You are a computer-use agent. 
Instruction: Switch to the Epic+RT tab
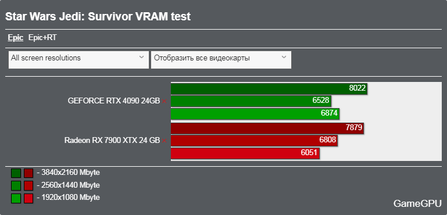point(42,38)
